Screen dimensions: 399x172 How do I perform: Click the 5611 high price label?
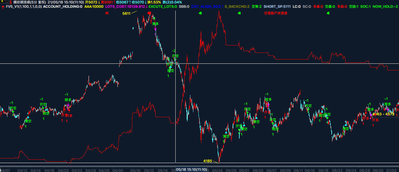126,13
